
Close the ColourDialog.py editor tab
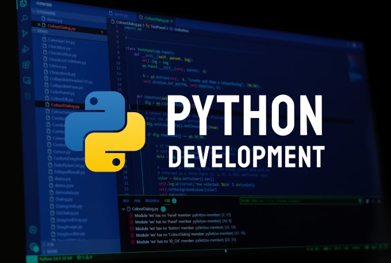pos(171,21)
